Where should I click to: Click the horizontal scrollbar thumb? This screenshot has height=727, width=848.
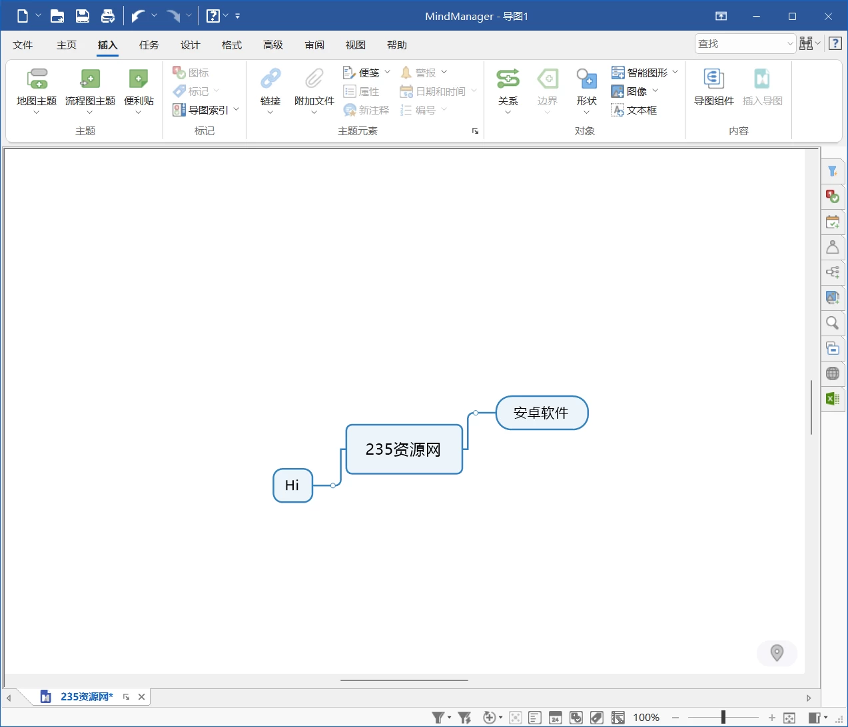point(404,680)
